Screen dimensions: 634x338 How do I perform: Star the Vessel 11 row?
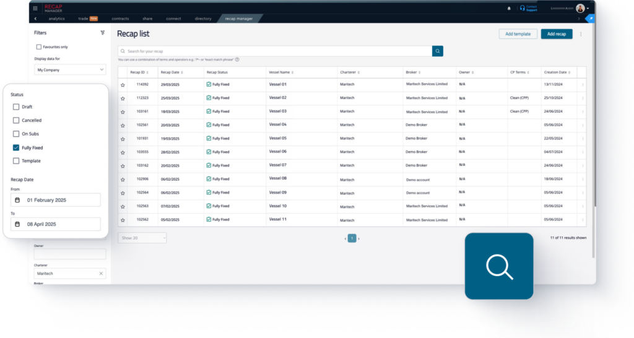(123, 220)
